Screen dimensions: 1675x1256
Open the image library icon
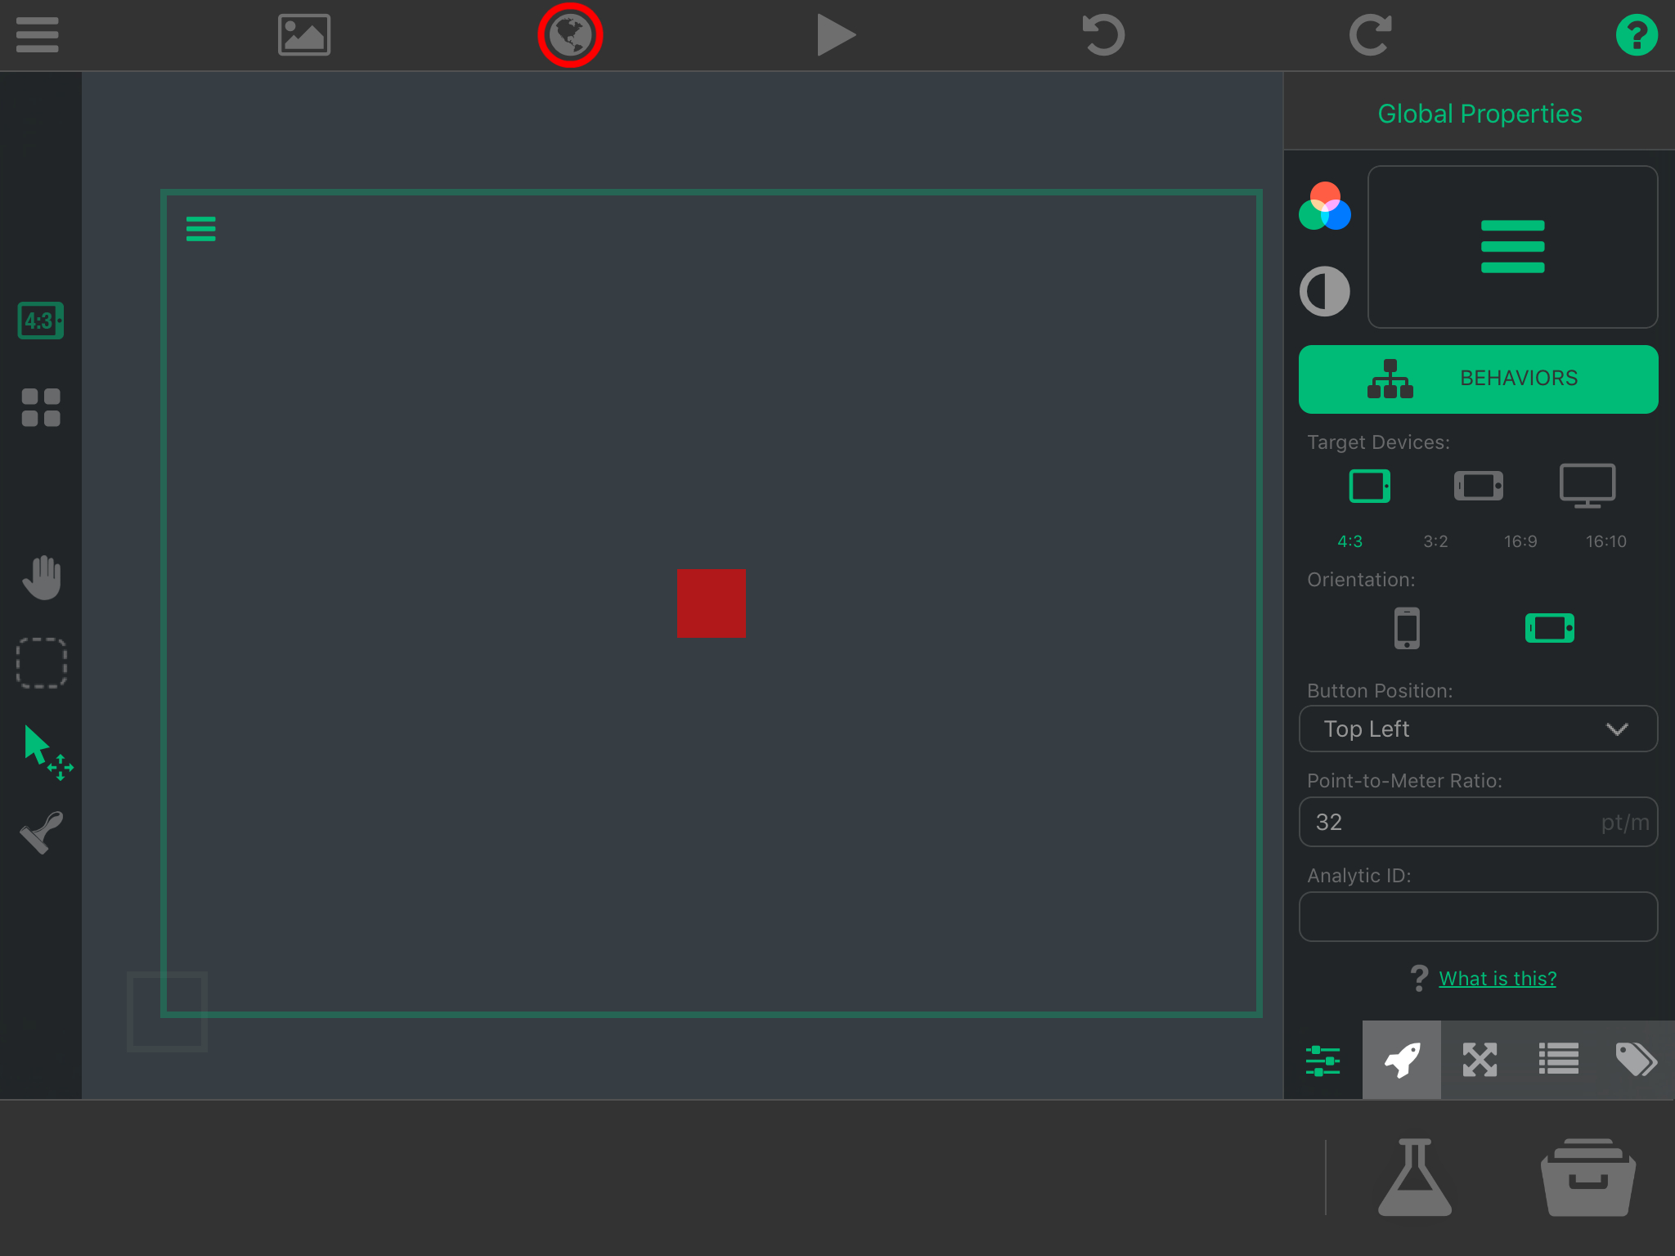303,35
